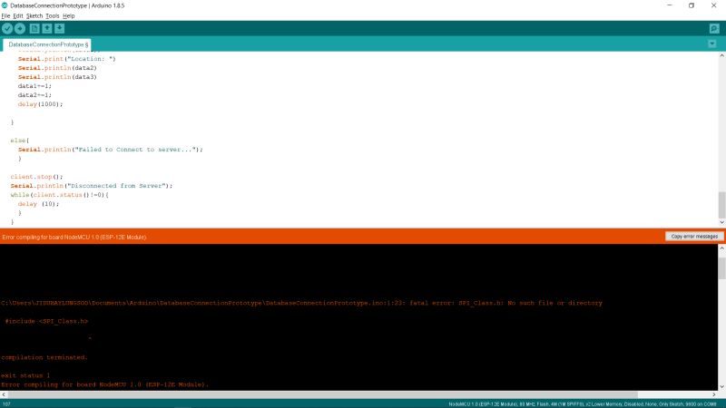
Task: Open the File menu
Action: click(x=5, y=15)
